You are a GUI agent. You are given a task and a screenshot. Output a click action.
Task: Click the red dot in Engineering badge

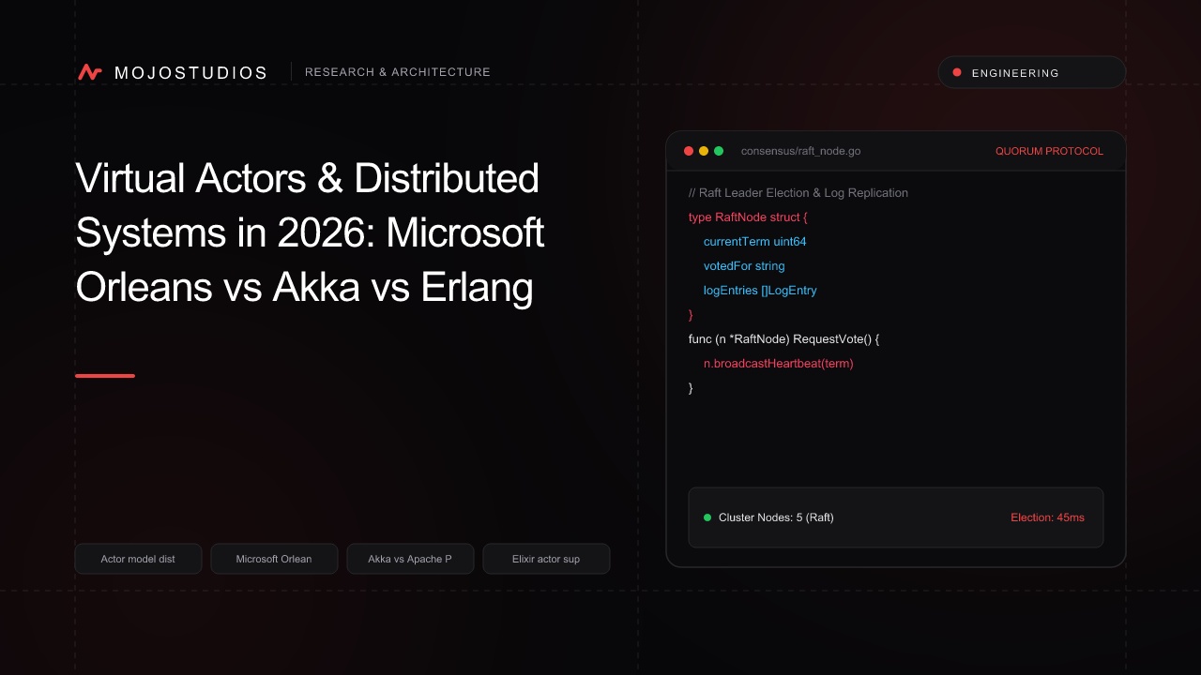pyautogui.click(x=957, y=72)
